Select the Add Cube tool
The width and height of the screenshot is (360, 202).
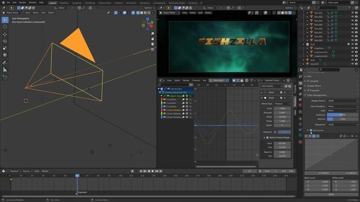5,77
